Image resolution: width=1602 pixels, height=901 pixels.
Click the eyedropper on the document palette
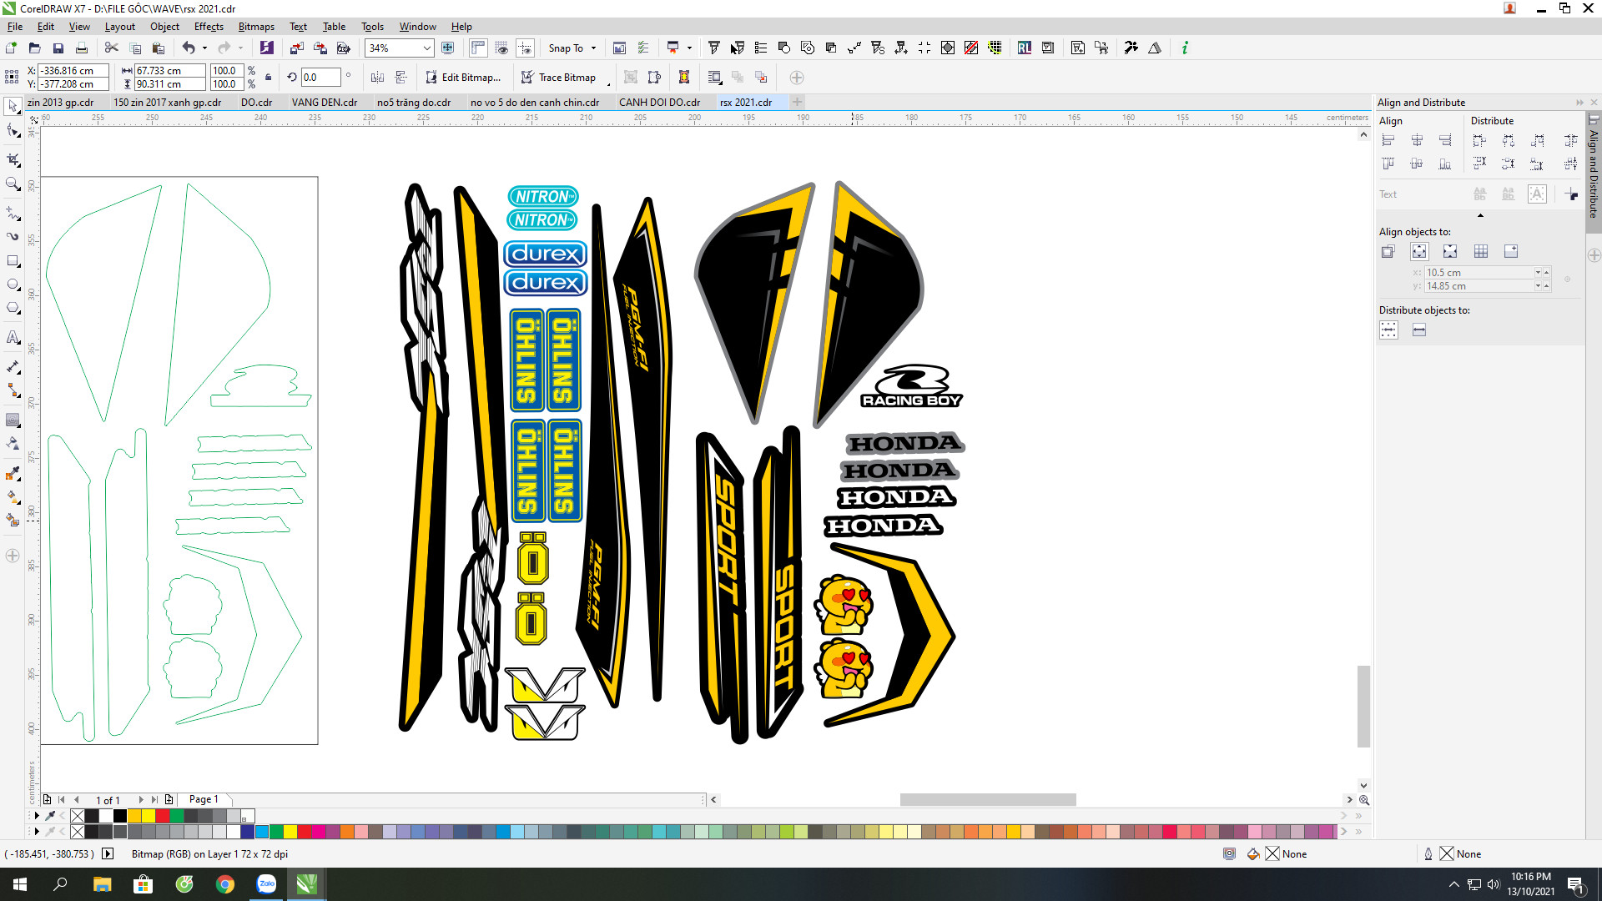point(50,816)
